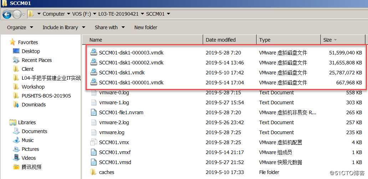Open the recent locations arrow beside Forward button
The image size is (368, 179).
coord(24,15)
